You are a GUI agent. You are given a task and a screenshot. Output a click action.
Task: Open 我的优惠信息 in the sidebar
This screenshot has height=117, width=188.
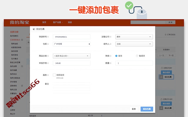(x=15, y=78)
